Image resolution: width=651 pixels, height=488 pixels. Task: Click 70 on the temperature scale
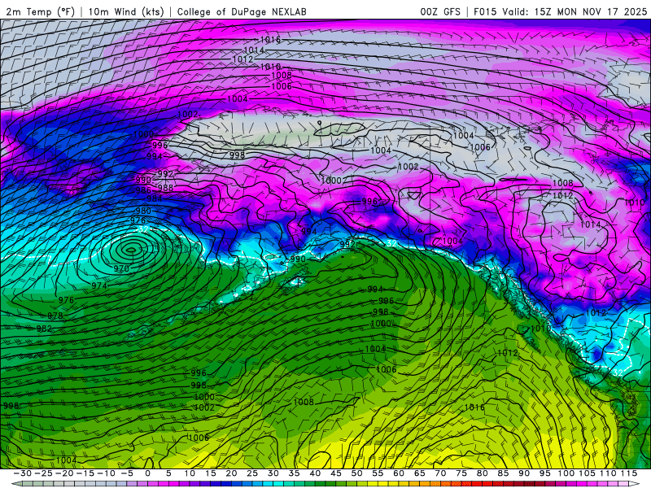[440, 473]
